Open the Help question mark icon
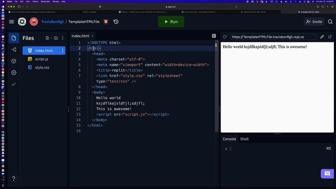The image size is (336, 189). pos(14,178)
